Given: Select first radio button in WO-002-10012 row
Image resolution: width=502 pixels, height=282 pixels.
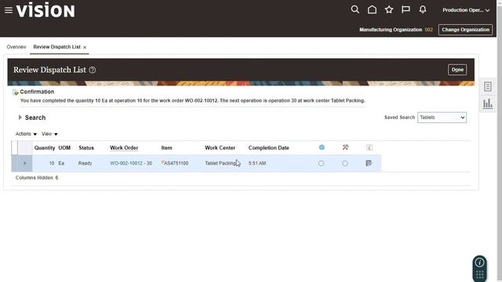Looking at the screenshot, I should [x=321, y=164].
